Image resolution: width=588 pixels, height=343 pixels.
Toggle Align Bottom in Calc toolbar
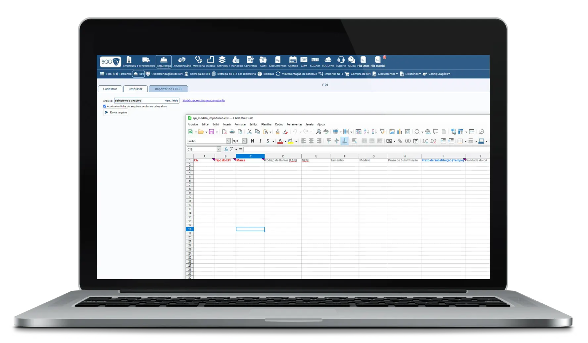(x=344, y=141)
